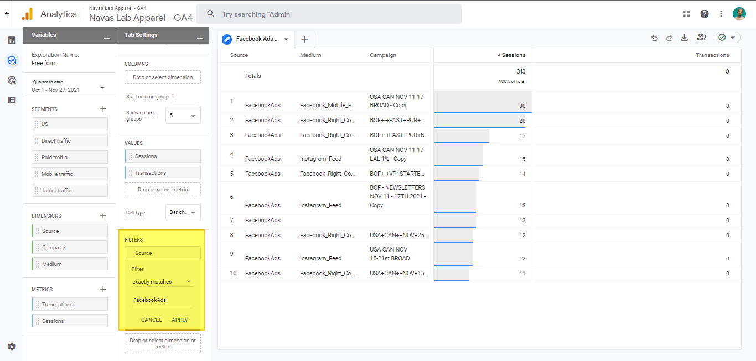Open Show column groups dropdown
The image size is (756, 361).
point(183,116)
